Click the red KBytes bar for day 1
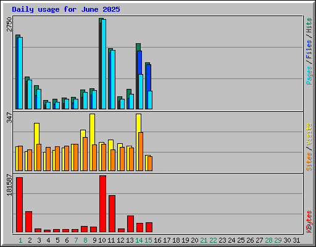 click(20, 205)
